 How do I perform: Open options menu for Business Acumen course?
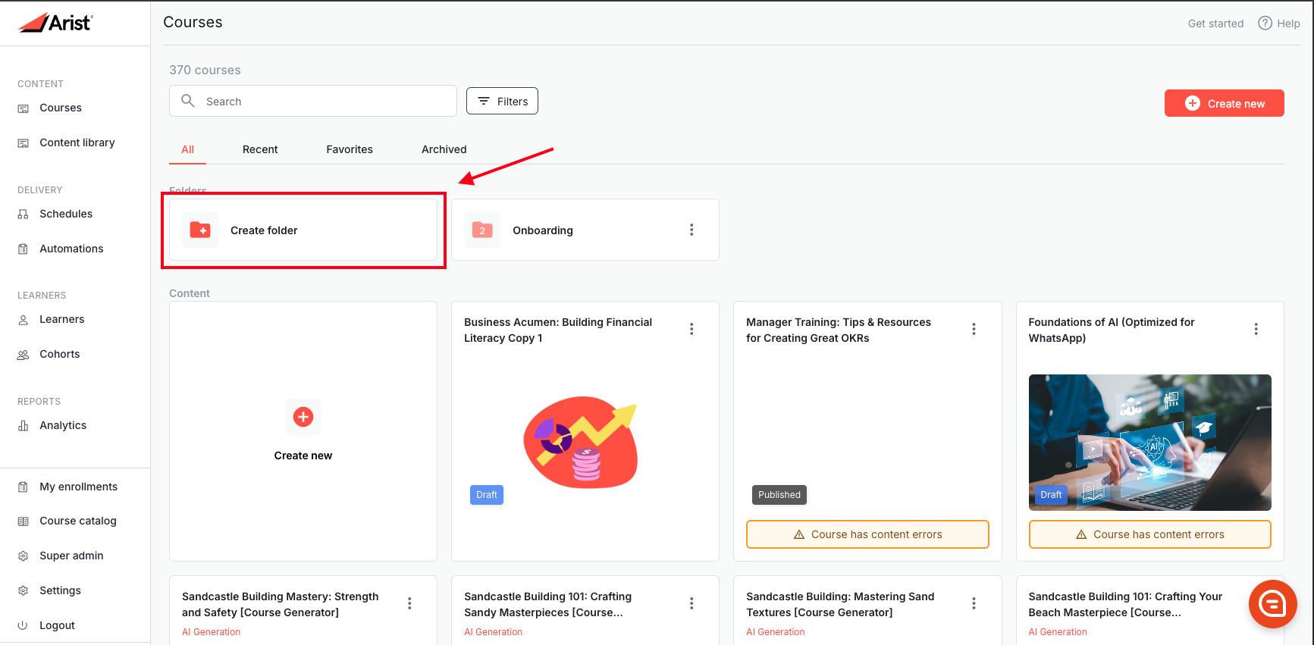click(691, 329)
